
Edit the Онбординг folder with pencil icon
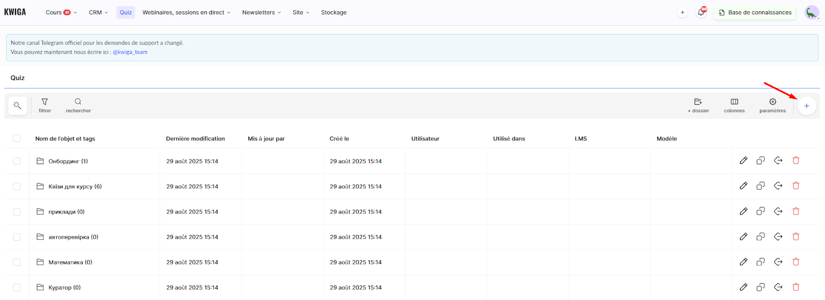pyautogui.click(x=743, y=161)
